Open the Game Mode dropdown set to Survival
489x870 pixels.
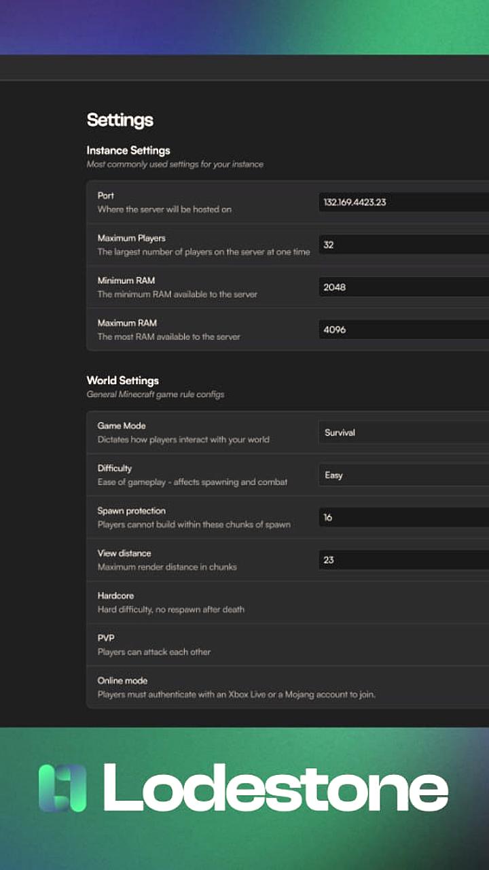tap(403, 432)
